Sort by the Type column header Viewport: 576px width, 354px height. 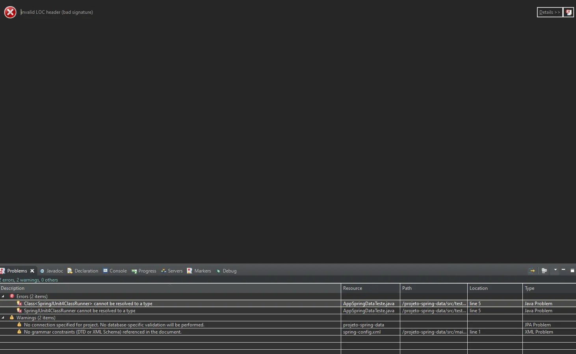click(x=549, y=288)
